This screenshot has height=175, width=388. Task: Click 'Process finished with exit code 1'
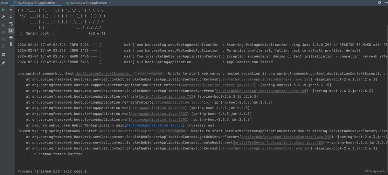52,171
